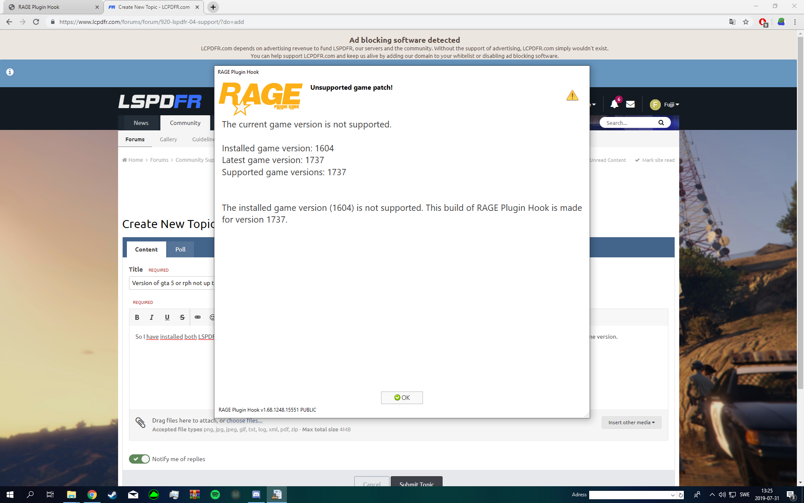
Task: Click the forum Search input field
Action: click(628, 123)
